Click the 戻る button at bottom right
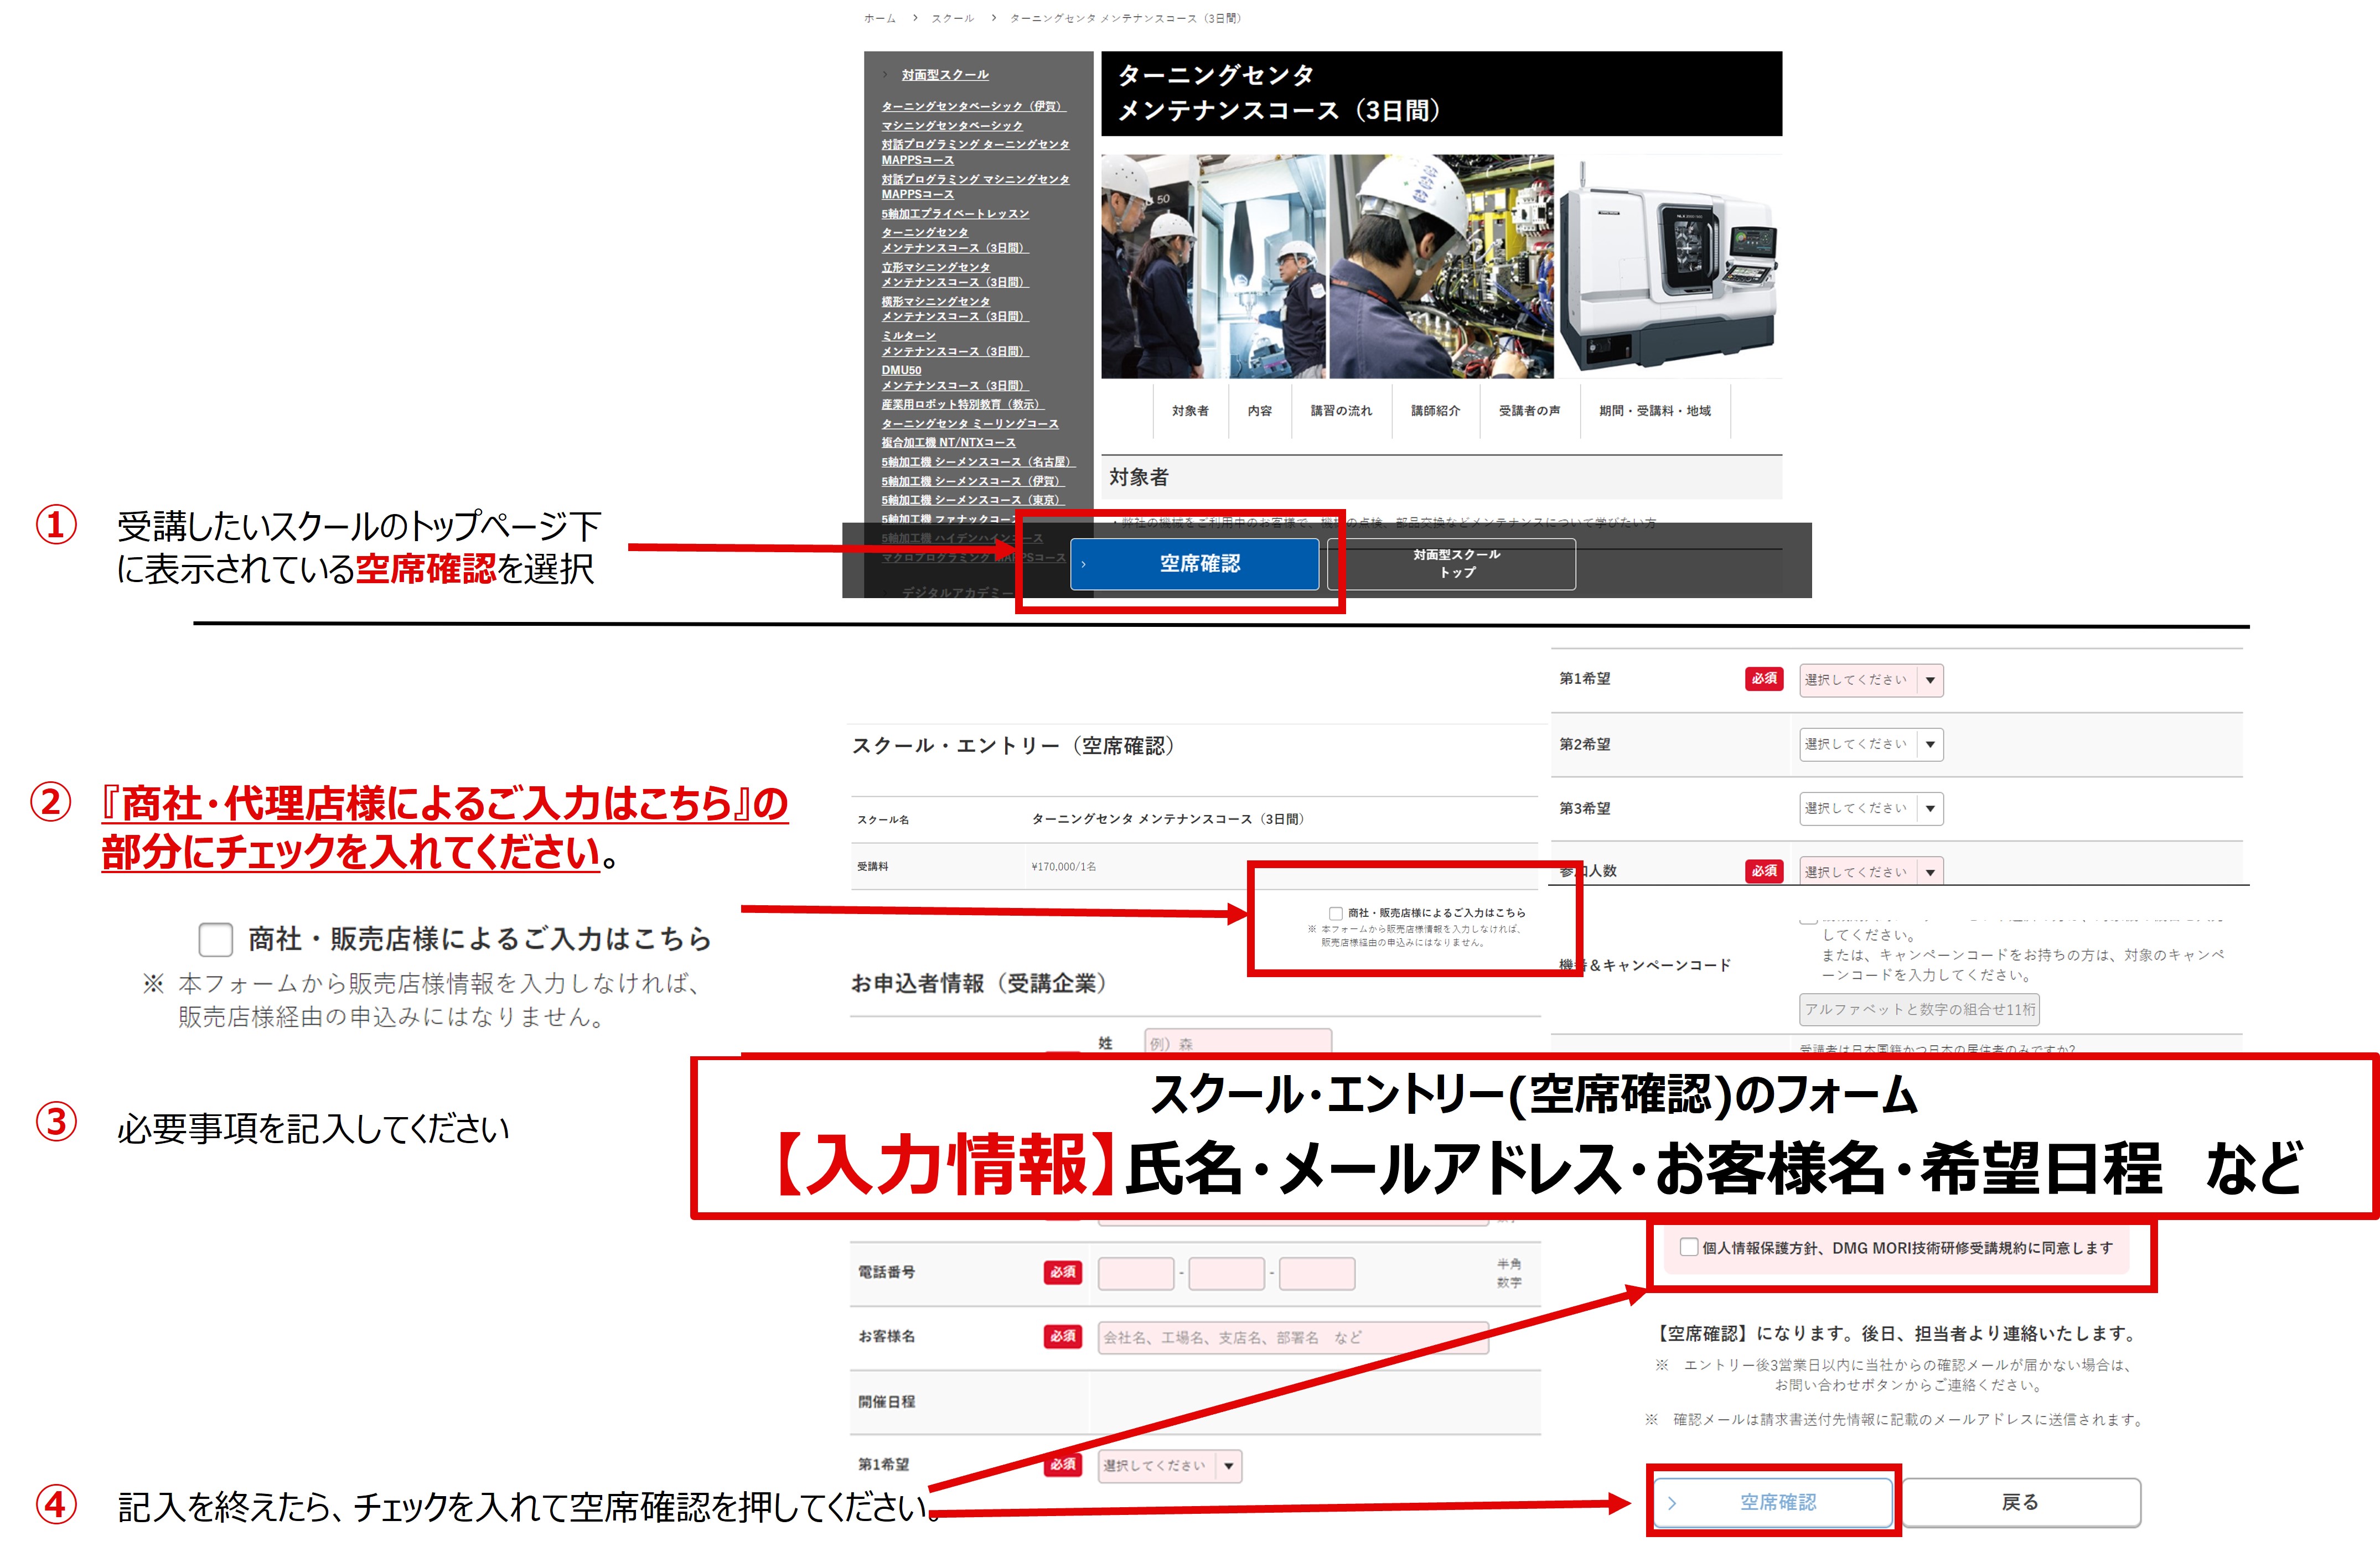This screenshot has width=2380, height=1557. [2021, 1501]
